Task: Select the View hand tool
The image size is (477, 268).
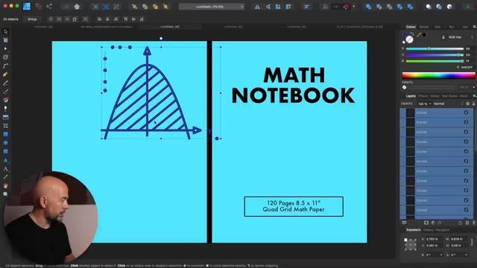Action: coord(5,185)
